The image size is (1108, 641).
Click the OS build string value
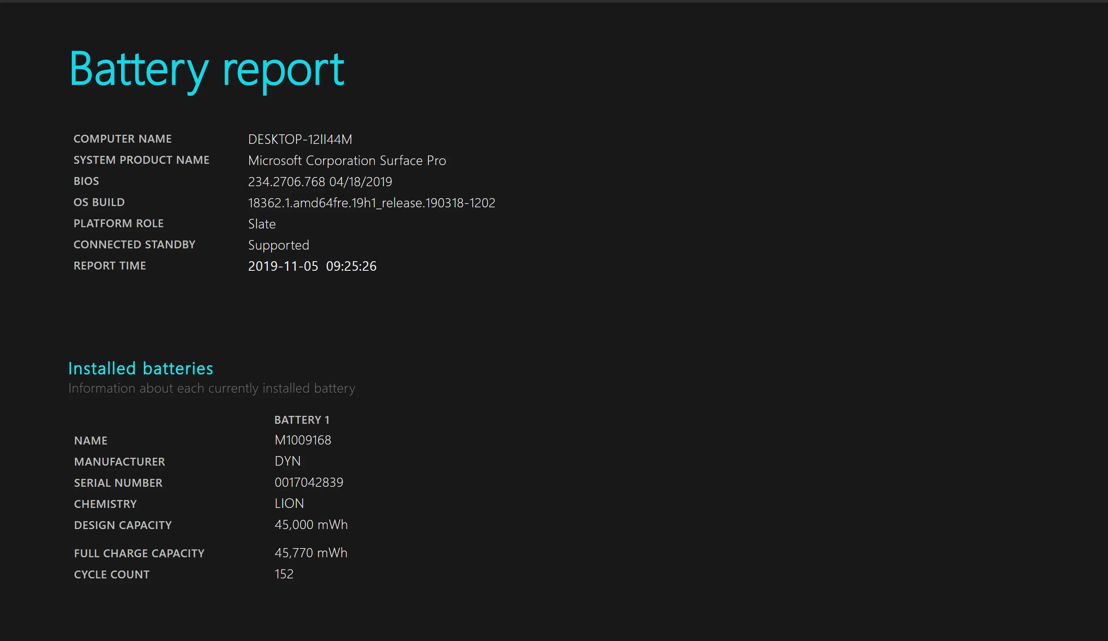point(372,203)
